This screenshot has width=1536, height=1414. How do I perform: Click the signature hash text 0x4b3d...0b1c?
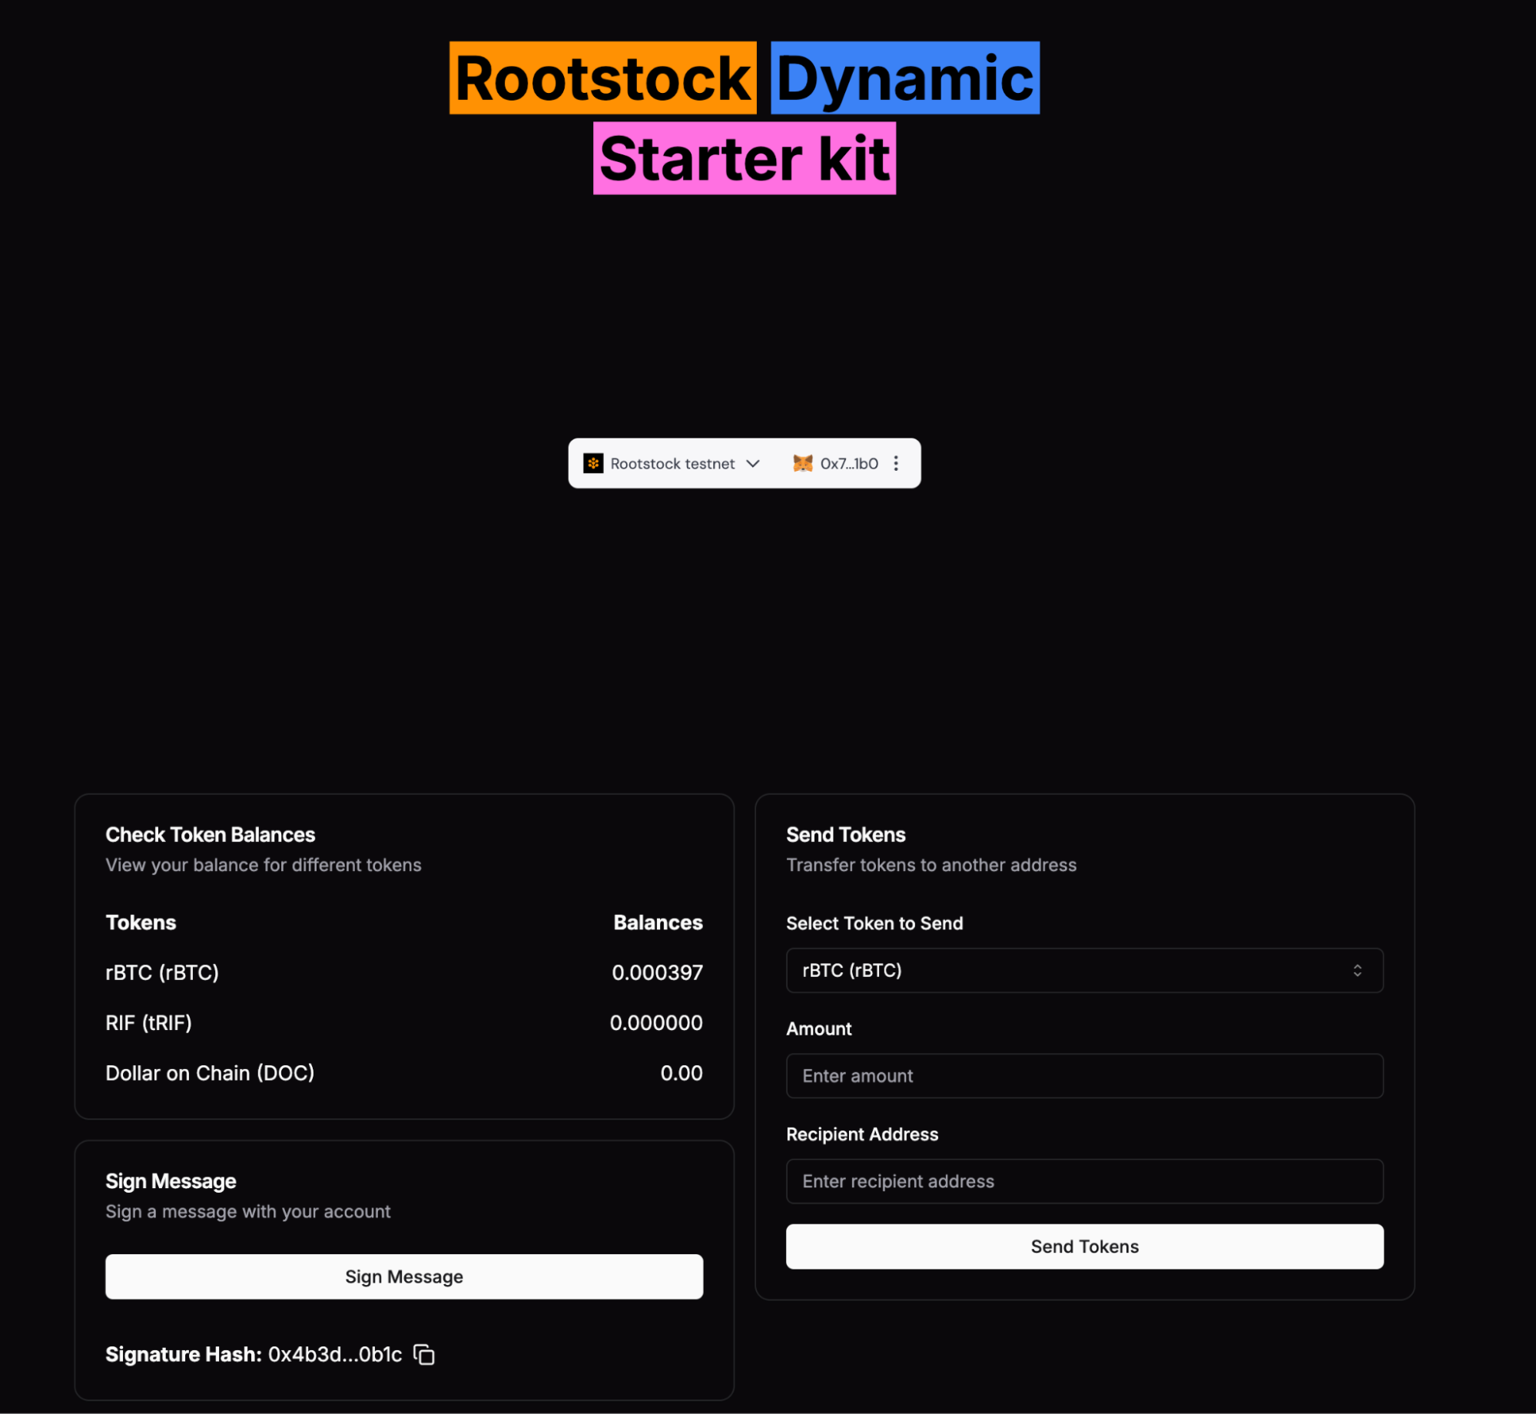tap(334, 1354)
